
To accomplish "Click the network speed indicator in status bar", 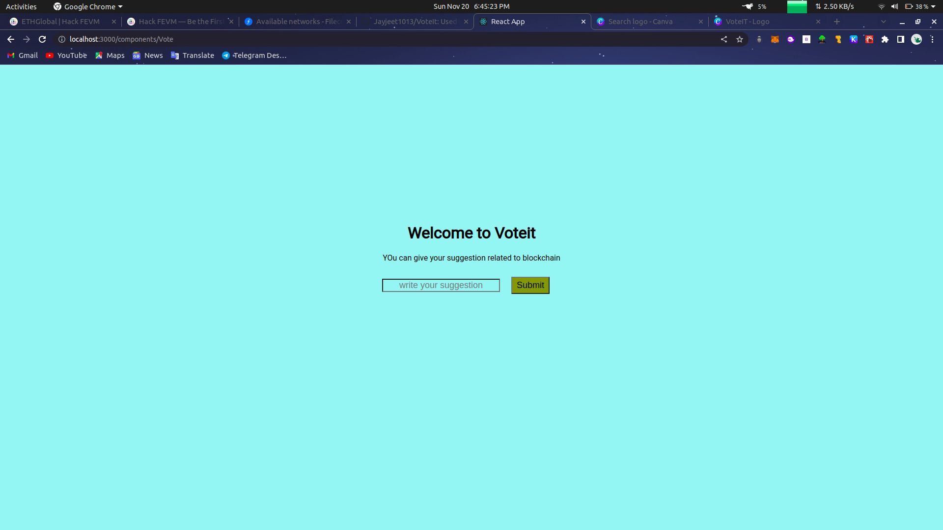I will pos(836,6).
